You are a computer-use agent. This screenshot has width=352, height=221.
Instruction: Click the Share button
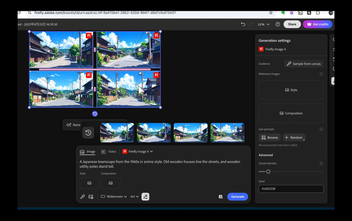pyautogui.click(x=292, y=24)
